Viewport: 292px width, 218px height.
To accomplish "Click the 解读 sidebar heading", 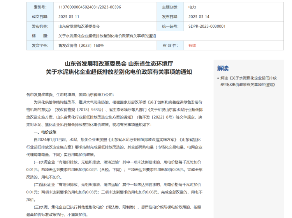I will (223, 68).
